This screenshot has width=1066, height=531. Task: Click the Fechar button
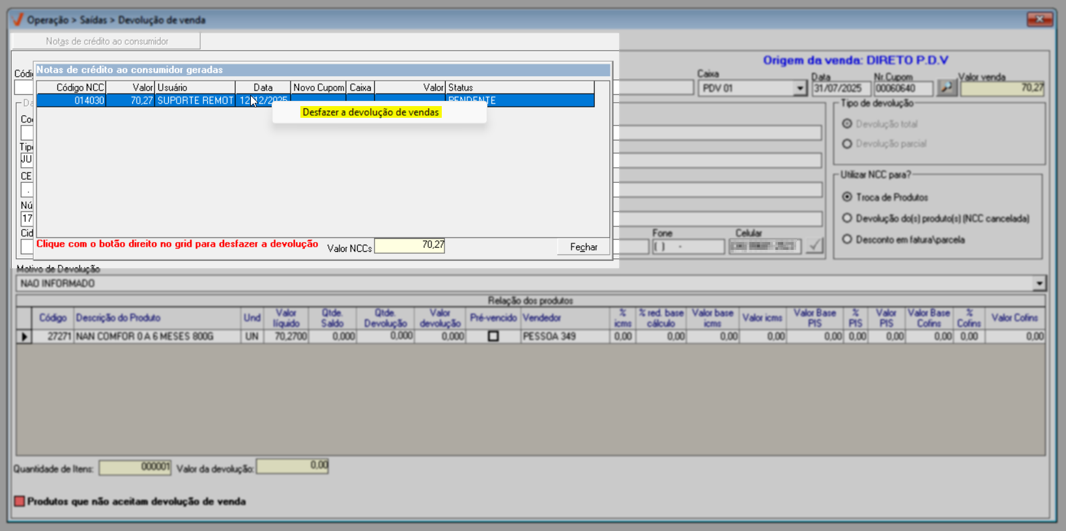584,247
